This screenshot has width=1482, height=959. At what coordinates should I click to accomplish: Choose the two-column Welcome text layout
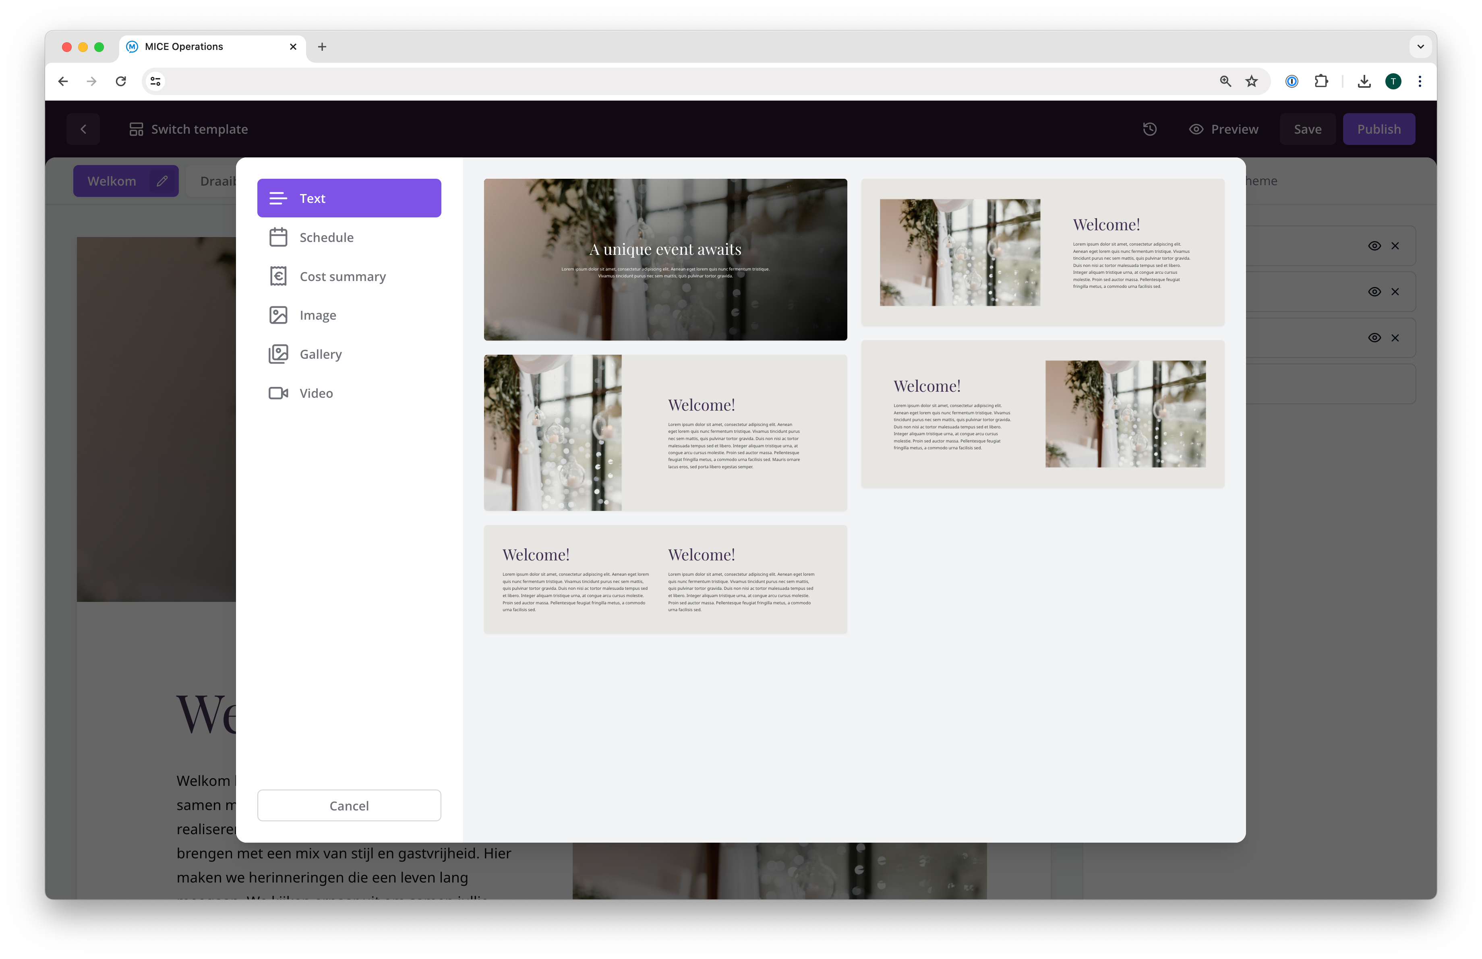point(665,579)
